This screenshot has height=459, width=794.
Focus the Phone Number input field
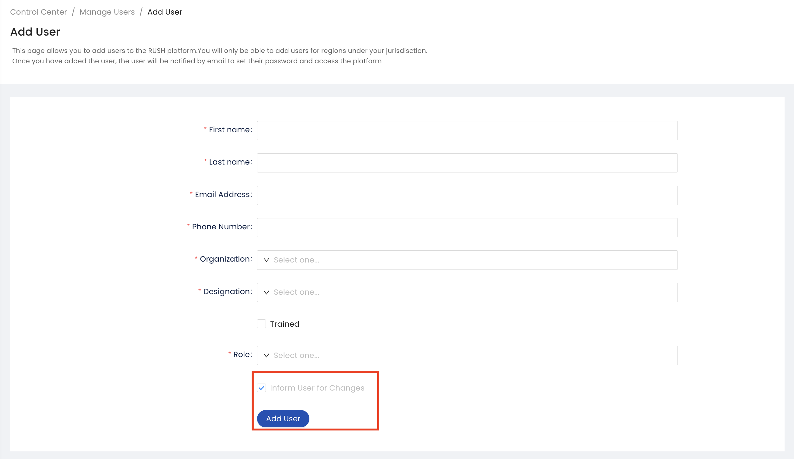coord(467,228)
